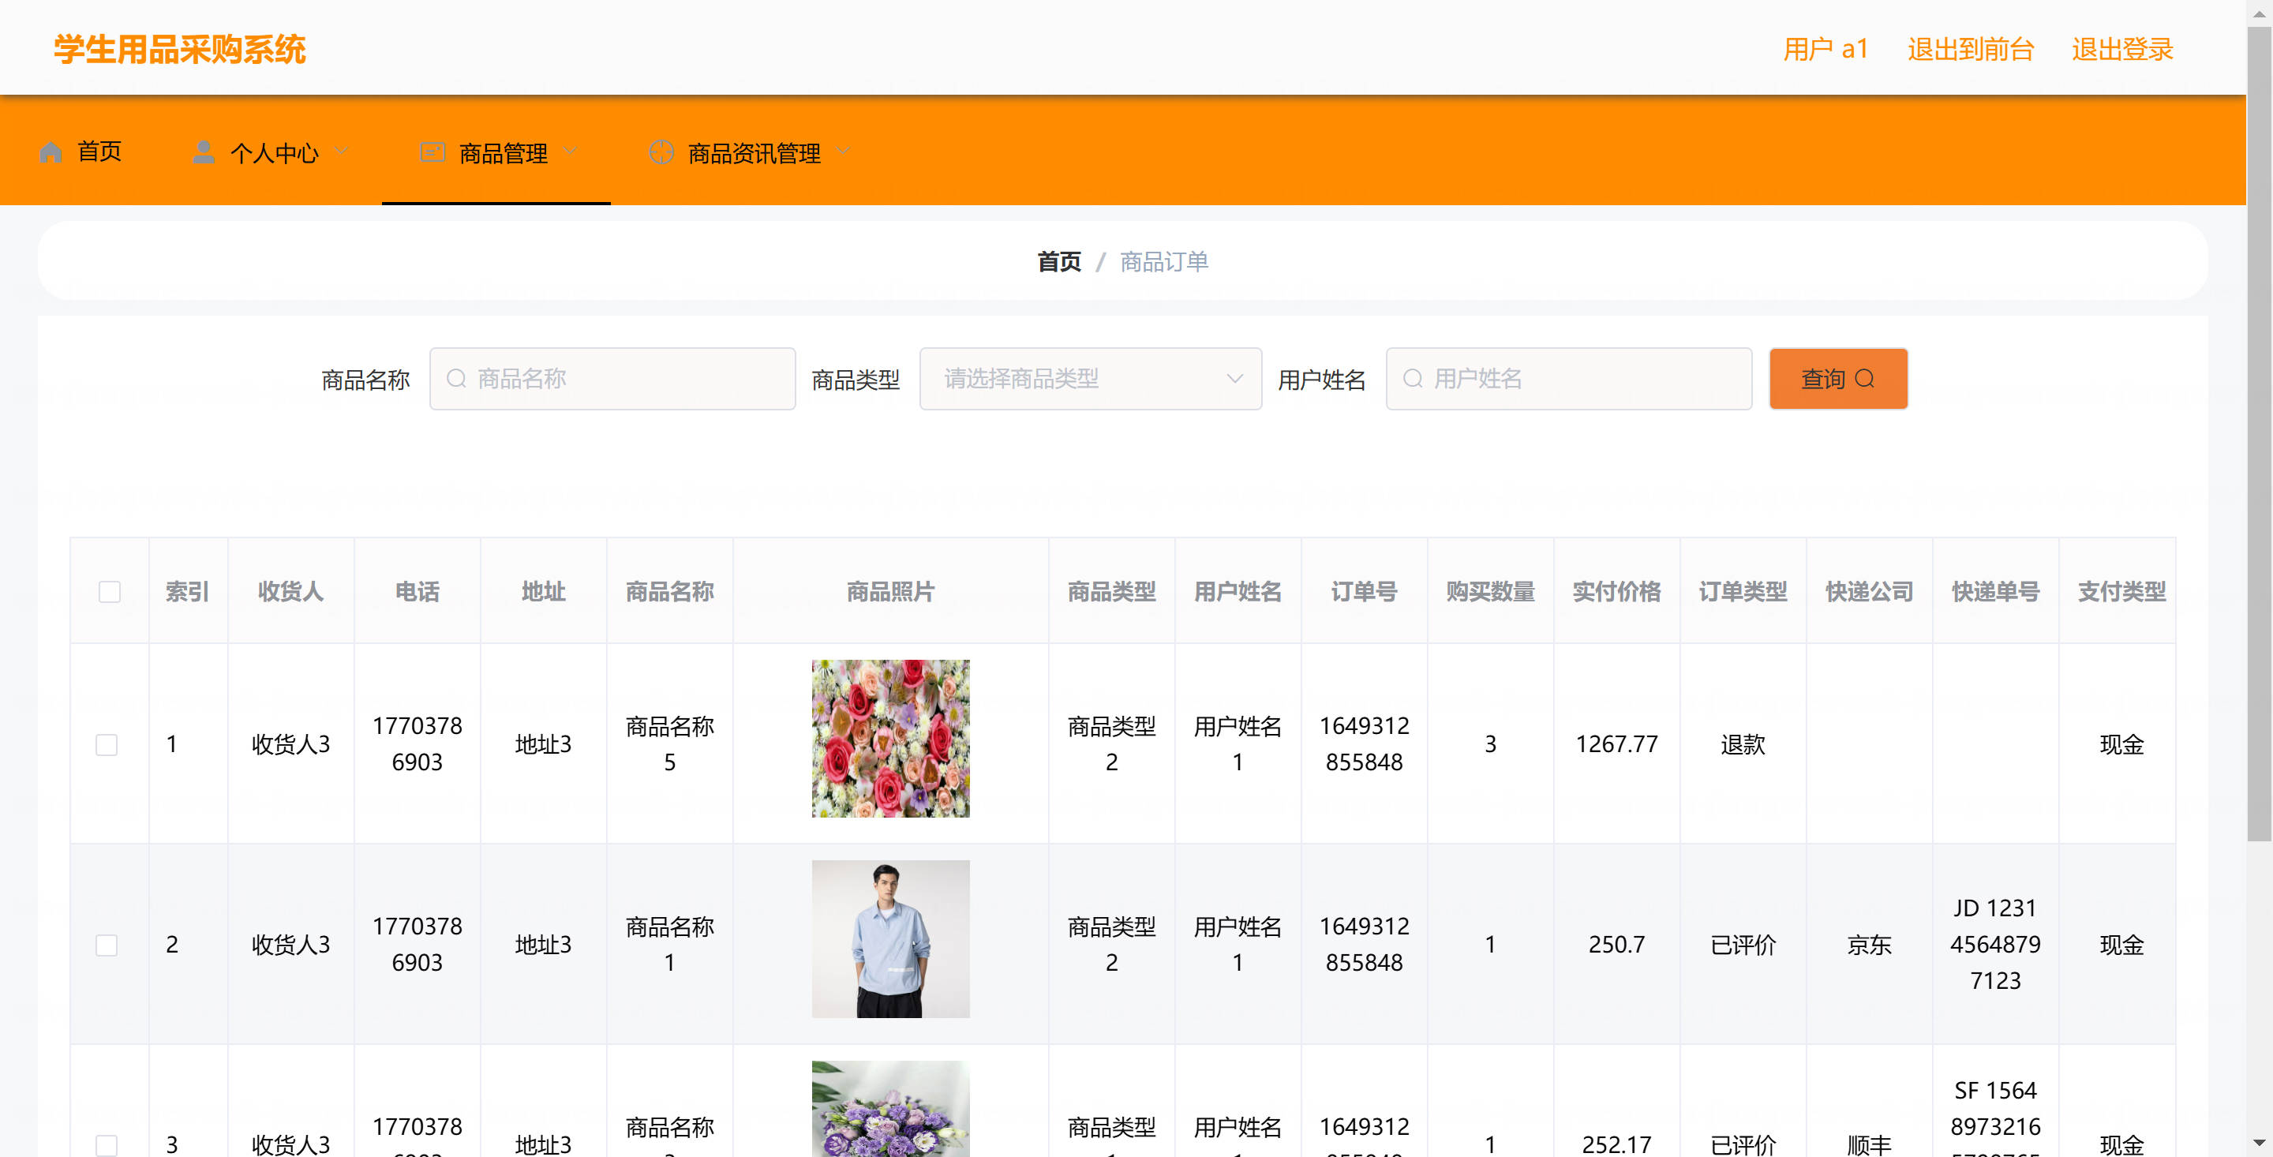Image resolution: width=2273 pixels, height=1157 pixels.
Task: Click the 购买数量 column header
Action: [x=1490, y=591]
